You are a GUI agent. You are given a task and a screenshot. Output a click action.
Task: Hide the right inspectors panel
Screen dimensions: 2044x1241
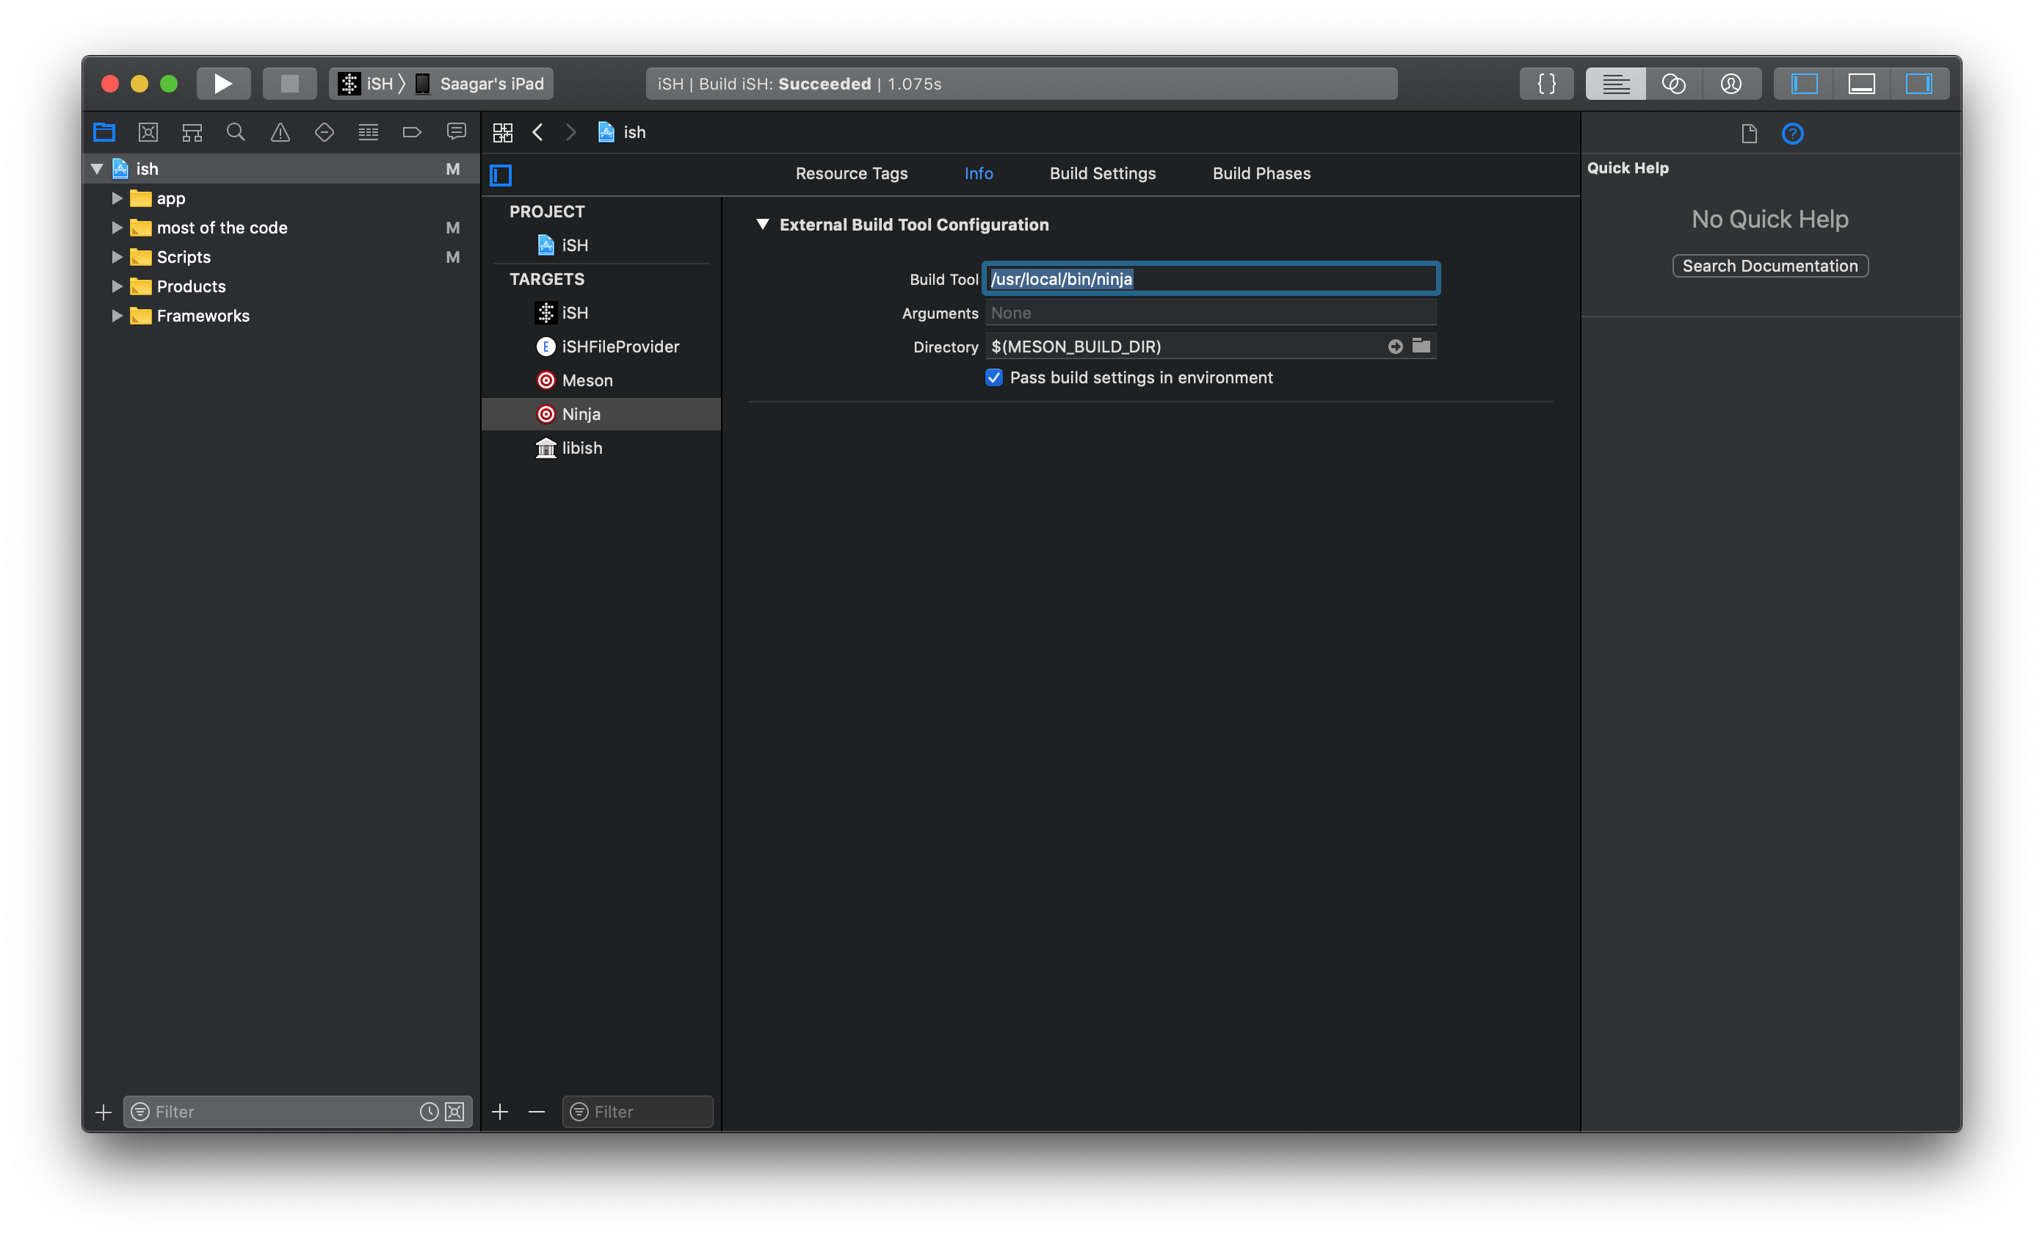tap(1918, 84)
